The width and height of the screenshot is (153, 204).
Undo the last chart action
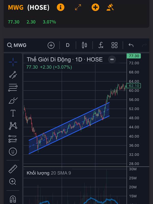[x=131, y=45]
